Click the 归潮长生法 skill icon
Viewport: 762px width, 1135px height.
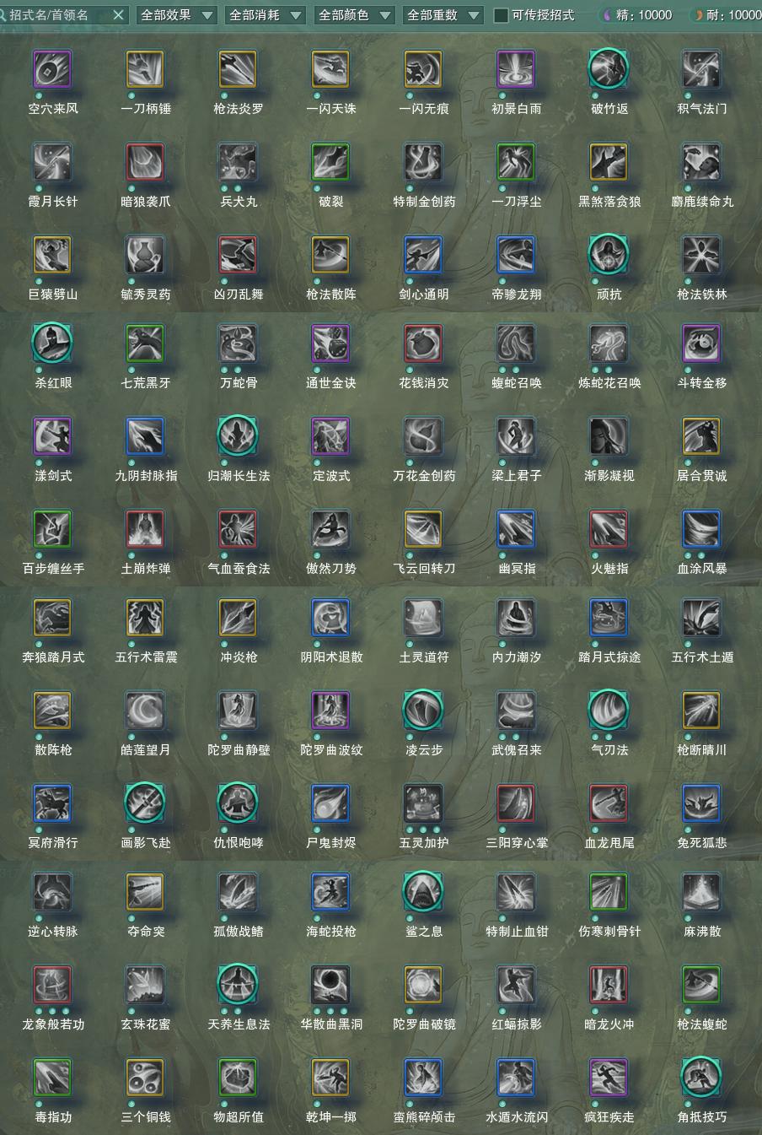[238, 437]
